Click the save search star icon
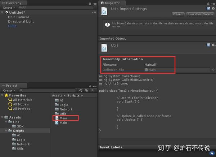 coord(93,90)
